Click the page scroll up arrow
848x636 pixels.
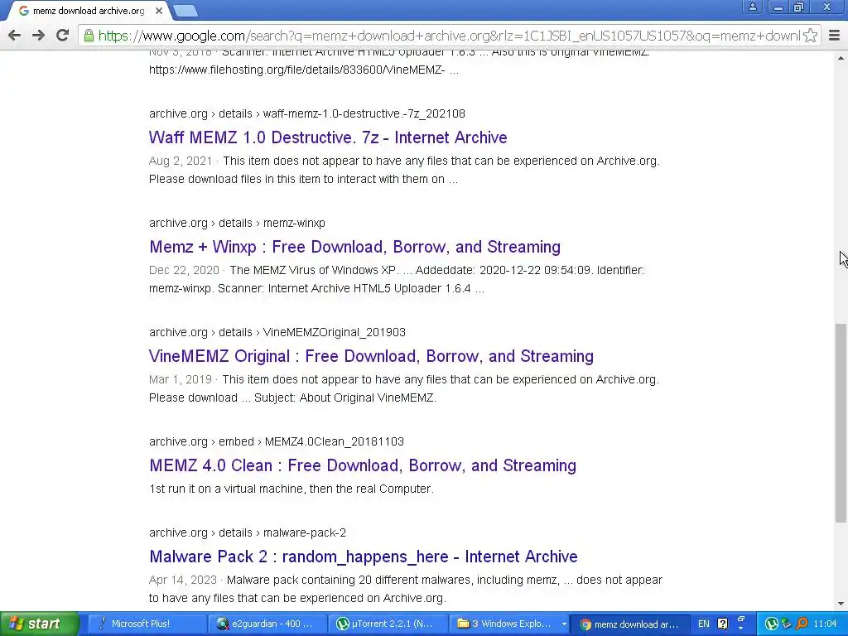pos(841,58)
